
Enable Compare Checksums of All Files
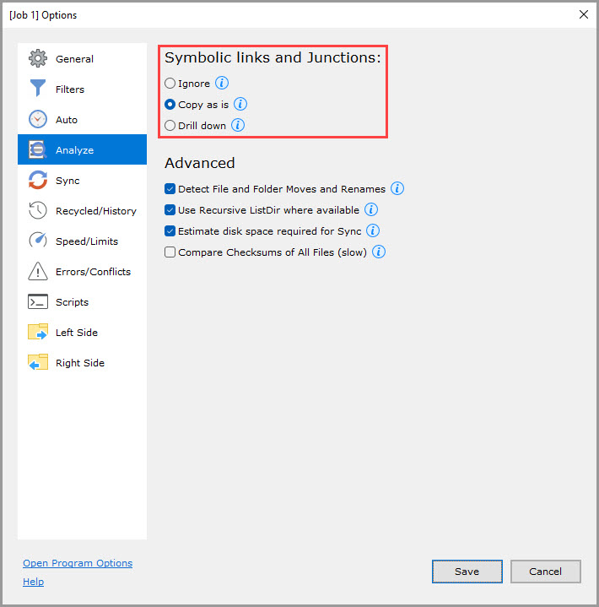click(x=170, y=252)
